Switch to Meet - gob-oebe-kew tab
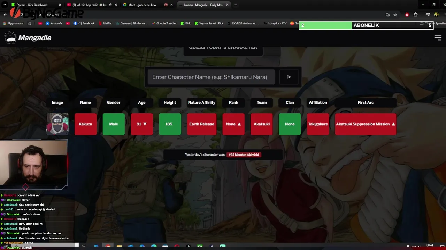This screenshot has height=250, width=446. [x=148, y=5]
